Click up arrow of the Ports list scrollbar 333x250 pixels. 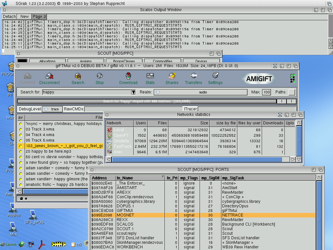click(x=319, y=178)
